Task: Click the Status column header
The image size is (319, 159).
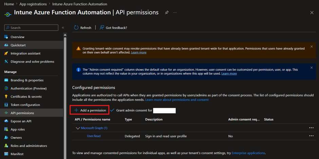Action: click(x=268, y=119)
